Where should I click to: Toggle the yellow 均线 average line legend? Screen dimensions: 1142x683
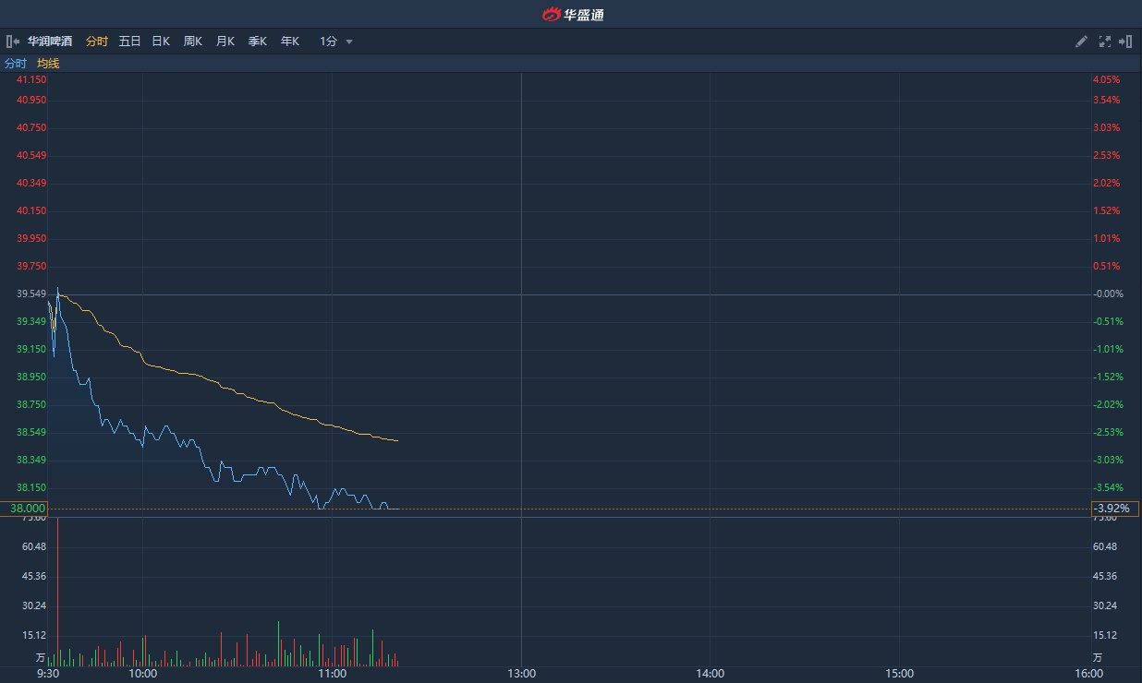[48, 64]
